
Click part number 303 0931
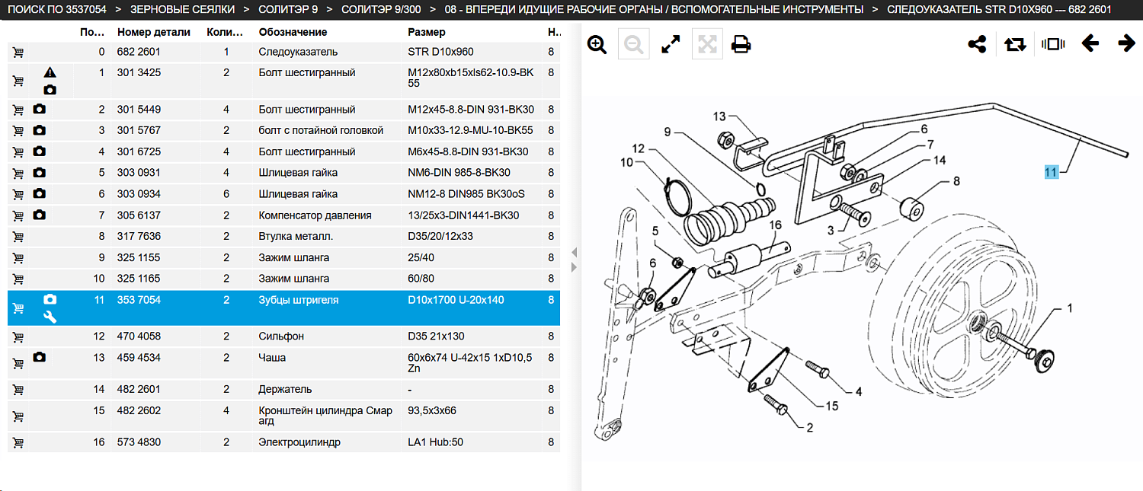tap(139, 173)
